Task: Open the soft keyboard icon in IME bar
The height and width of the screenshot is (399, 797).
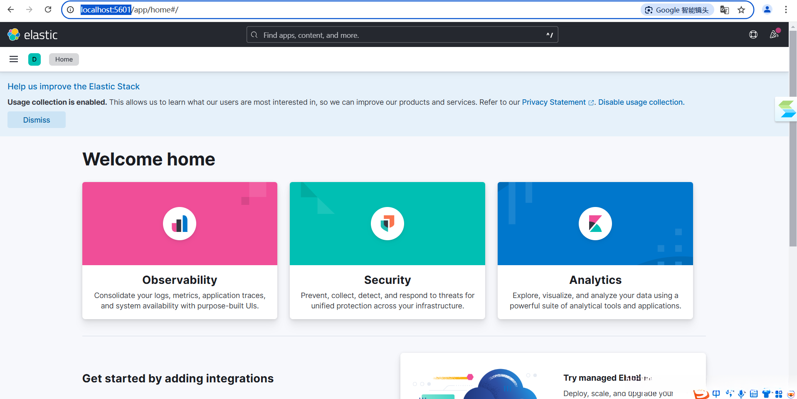Action: pyautogui.click(x=754, y=394)
